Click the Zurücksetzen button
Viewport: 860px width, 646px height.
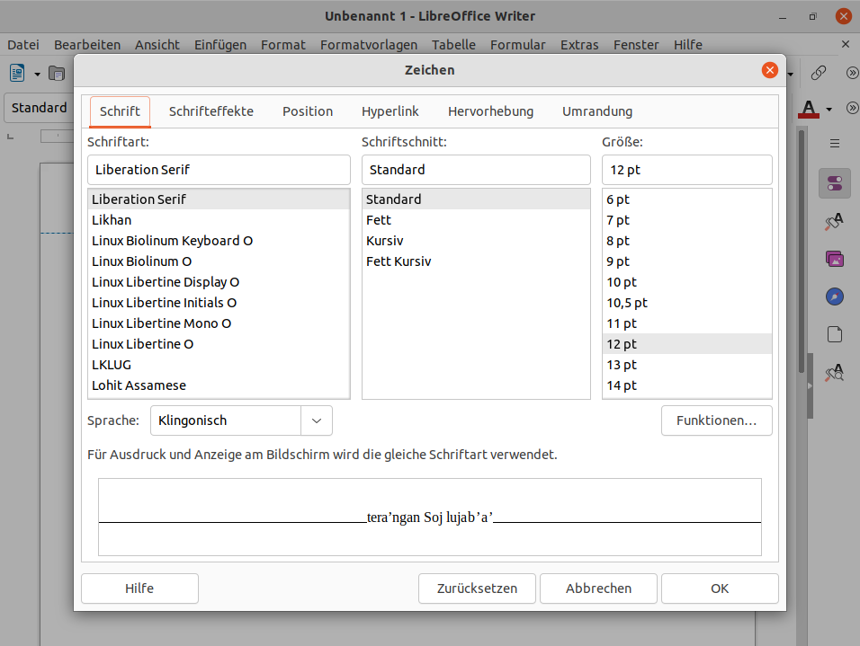(477, 588)
